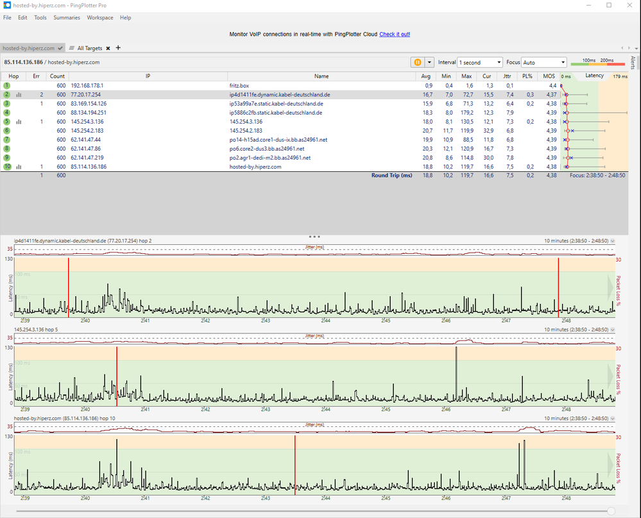
Task: Click the All Targets list icon
Action: (x=72, y=48)
